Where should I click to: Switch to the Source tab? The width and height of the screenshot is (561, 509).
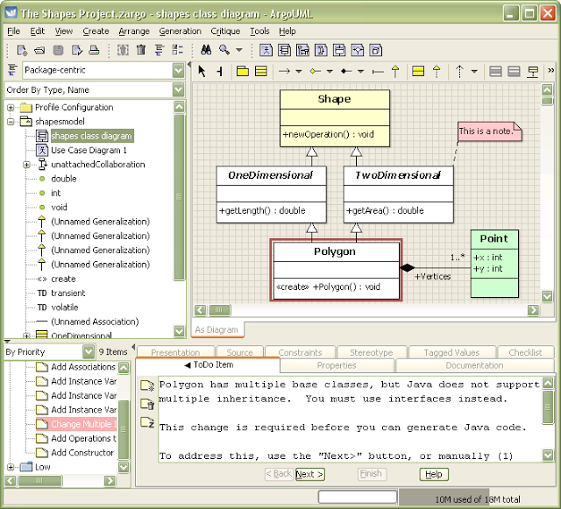239,352
